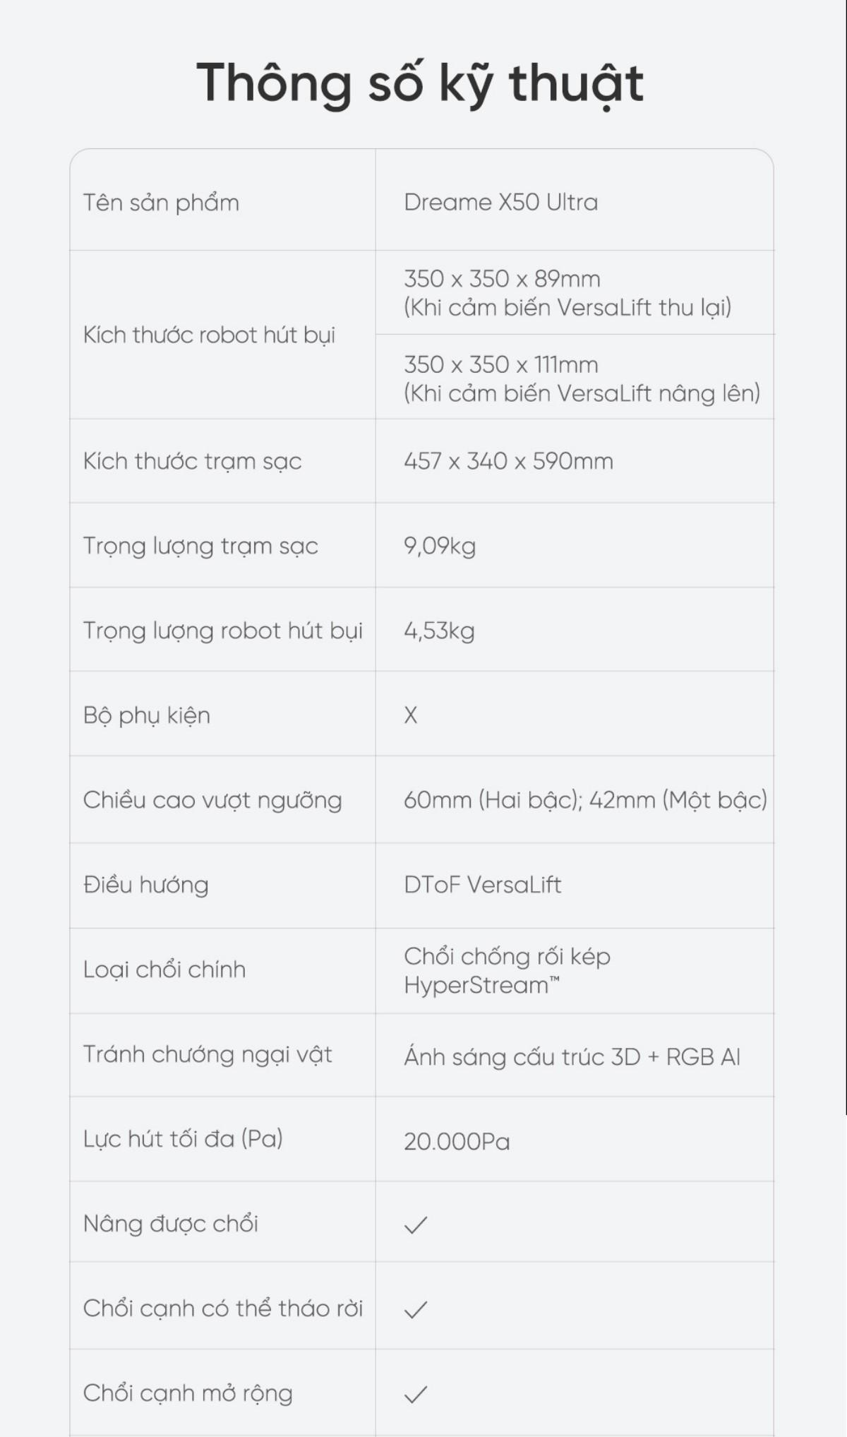Select the 457 x 340 x 590mm value
The height and width of the screenshot is (1437, 847).
coord(508,461)
